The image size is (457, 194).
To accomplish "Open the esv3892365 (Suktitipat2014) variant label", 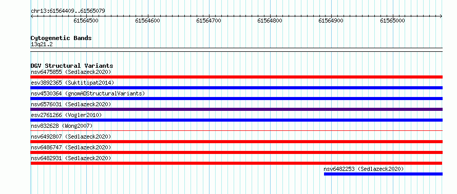I will coord(72,83).
